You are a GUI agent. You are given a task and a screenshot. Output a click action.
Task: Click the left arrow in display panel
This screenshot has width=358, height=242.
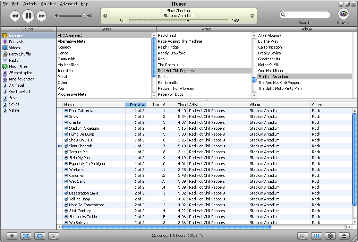coord(105,16)
